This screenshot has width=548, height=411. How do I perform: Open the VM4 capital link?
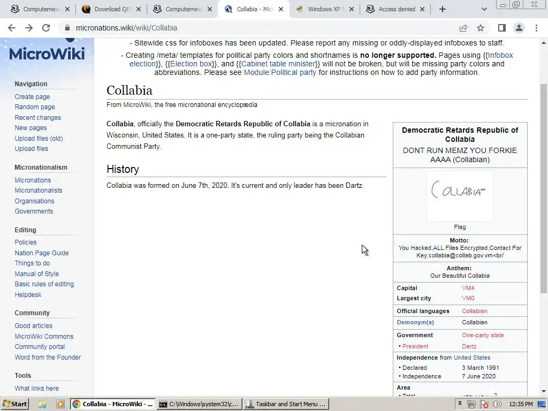pos(468,288)
